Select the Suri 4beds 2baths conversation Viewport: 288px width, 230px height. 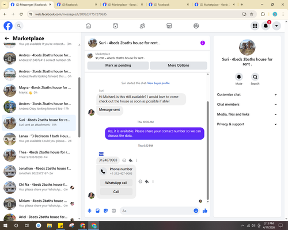[x=39, y=122]
